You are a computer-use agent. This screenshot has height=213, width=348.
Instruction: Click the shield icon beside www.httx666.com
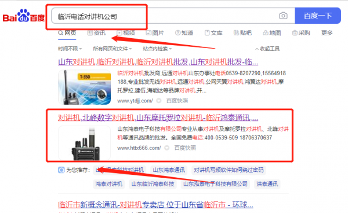point(166,148)
